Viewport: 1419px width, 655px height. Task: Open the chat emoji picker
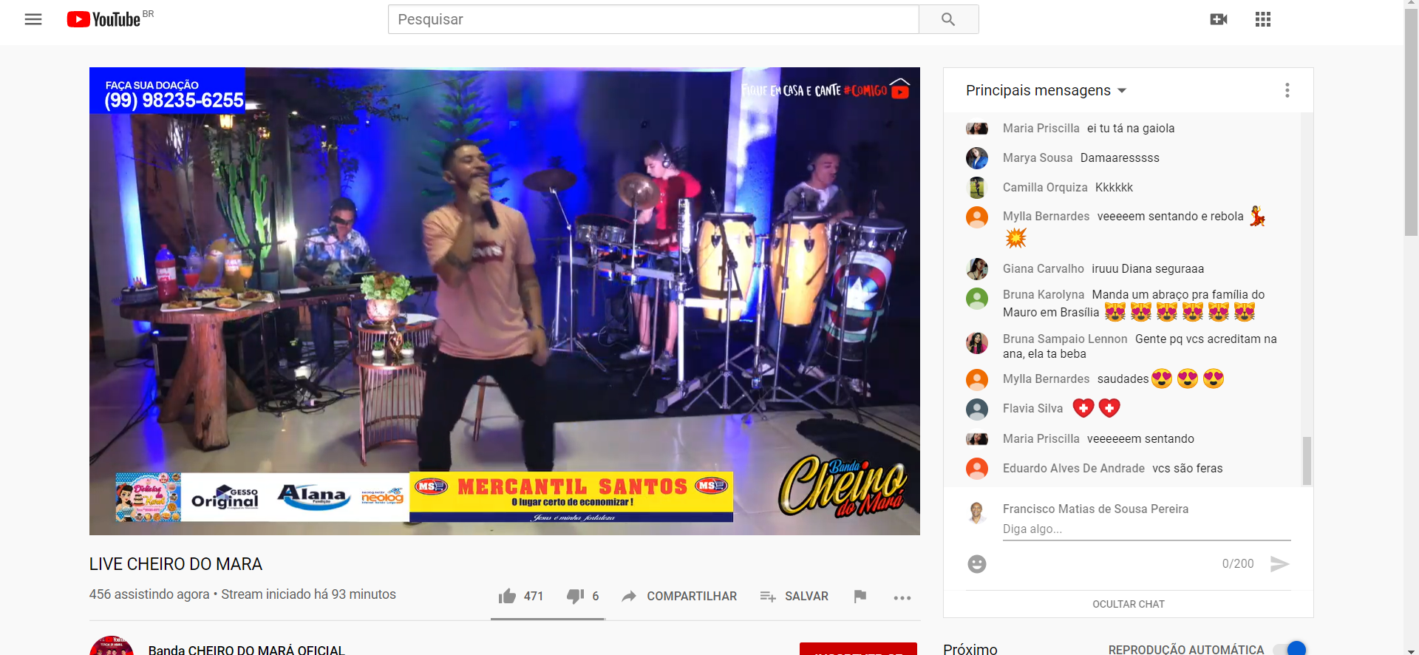tap(977, 564)
